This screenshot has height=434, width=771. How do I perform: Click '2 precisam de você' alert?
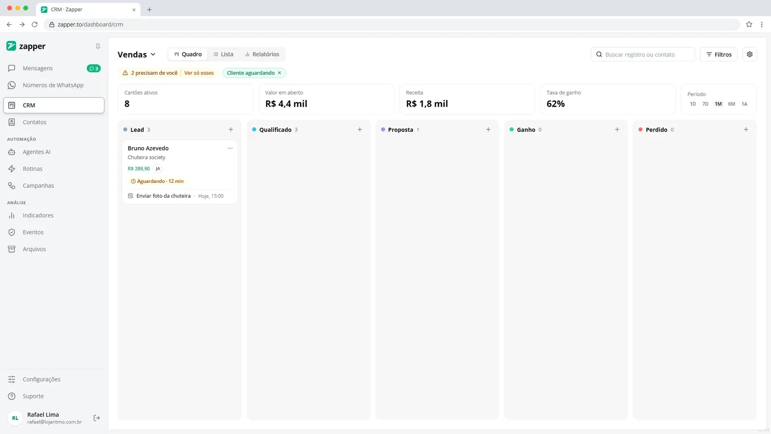150,73
